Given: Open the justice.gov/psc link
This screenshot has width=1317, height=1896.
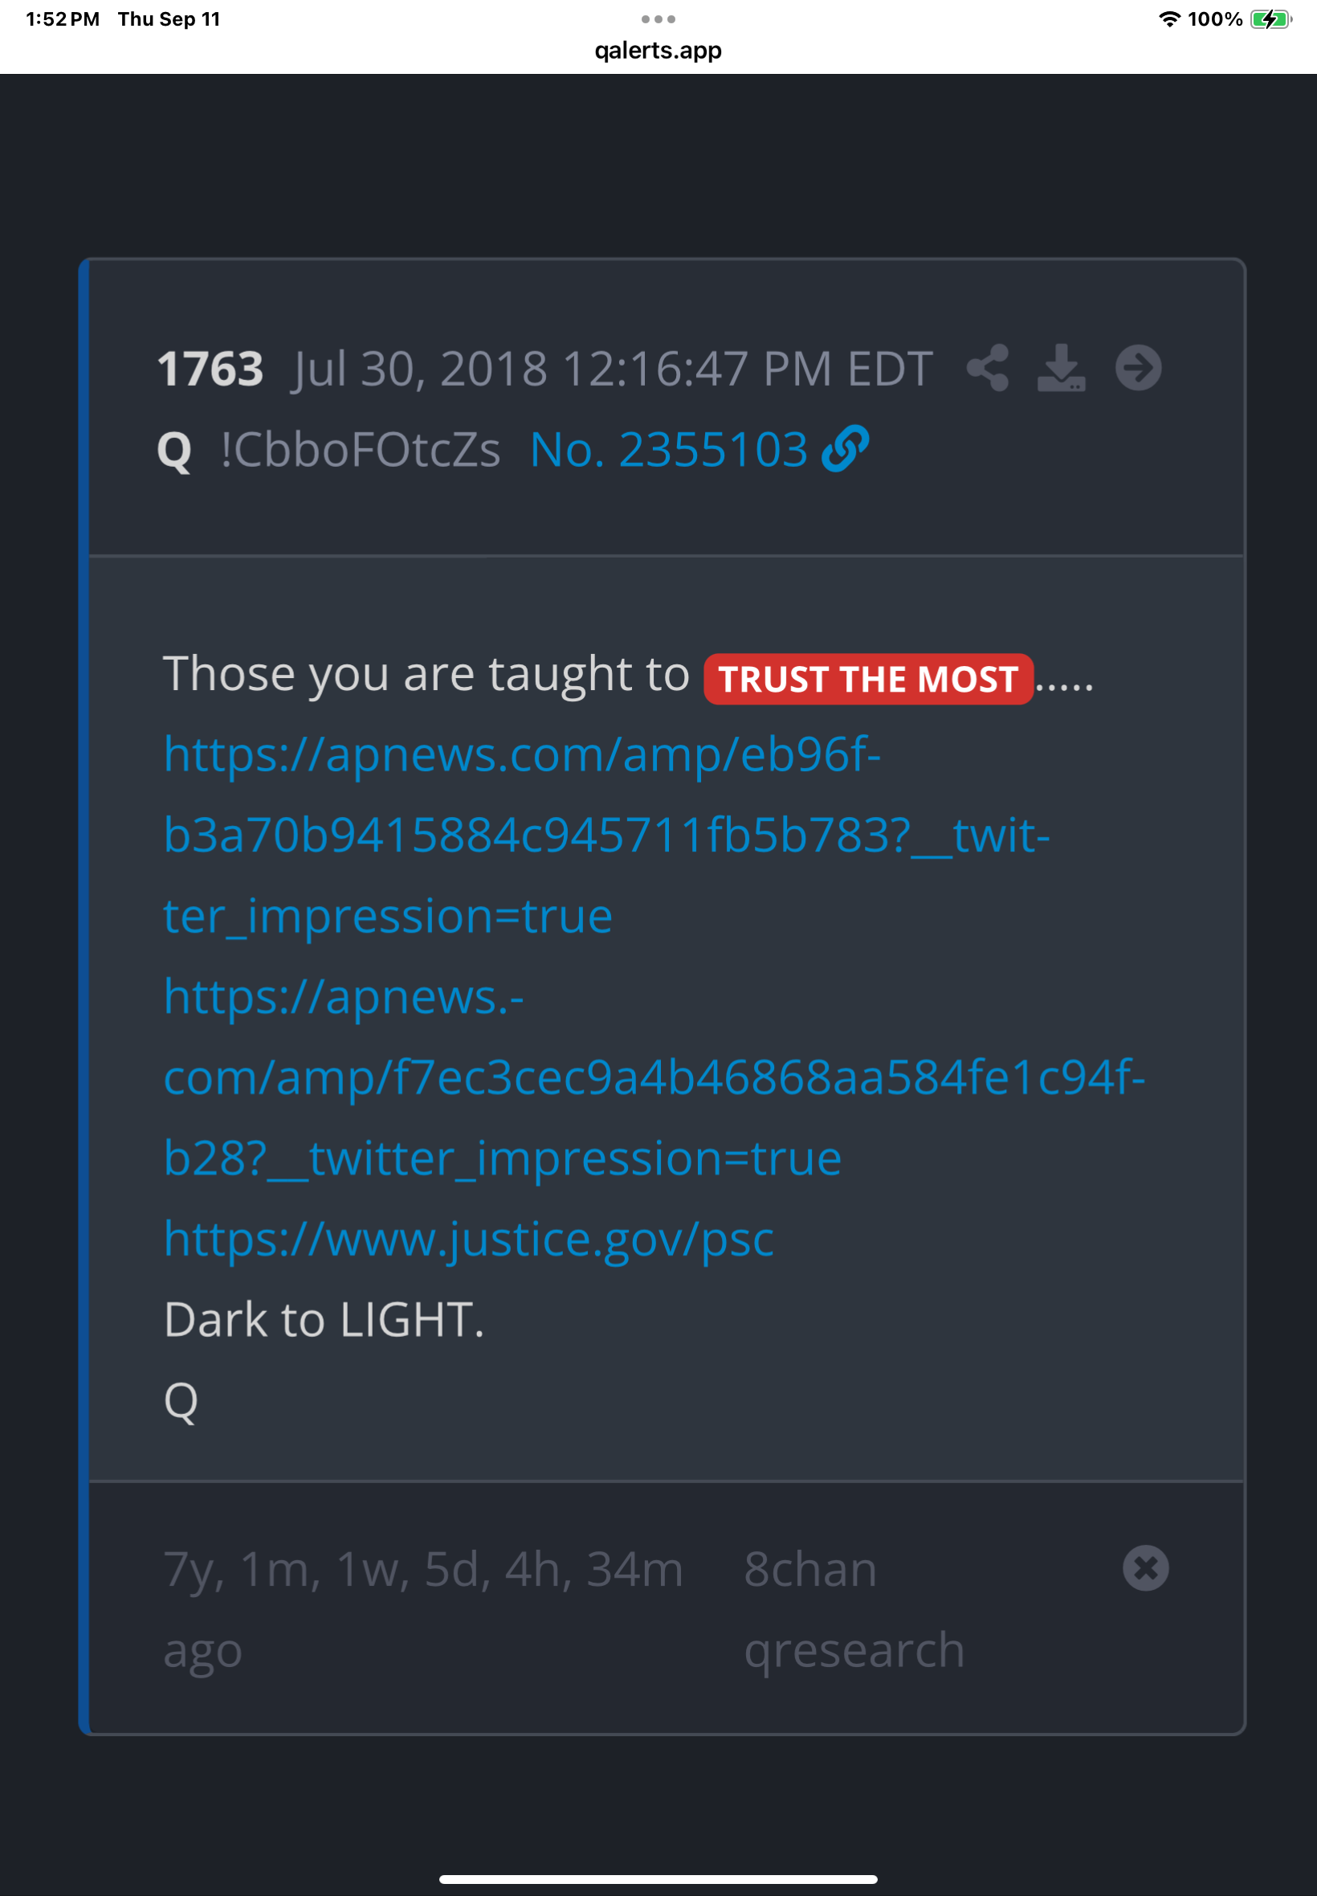Looking at the screenshot, I should coord(469,1239).
